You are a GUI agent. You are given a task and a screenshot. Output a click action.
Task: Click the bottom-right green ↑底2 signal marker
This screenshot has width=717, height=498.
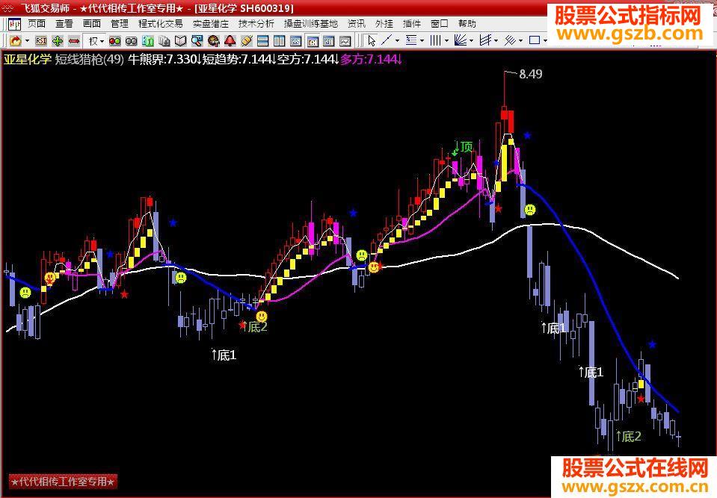coord(628,437)
